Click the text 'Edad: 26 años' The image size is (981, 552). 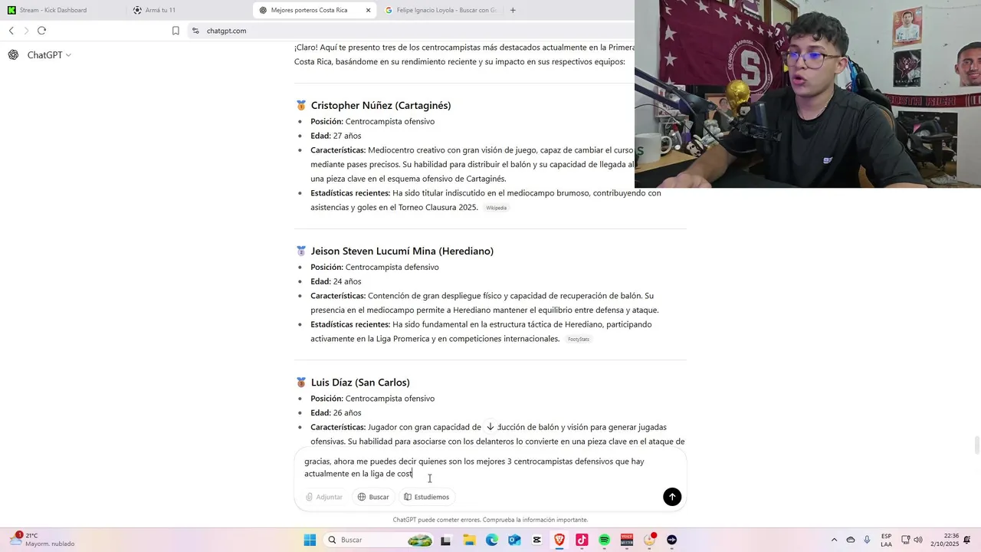click(x=336, y=412)
